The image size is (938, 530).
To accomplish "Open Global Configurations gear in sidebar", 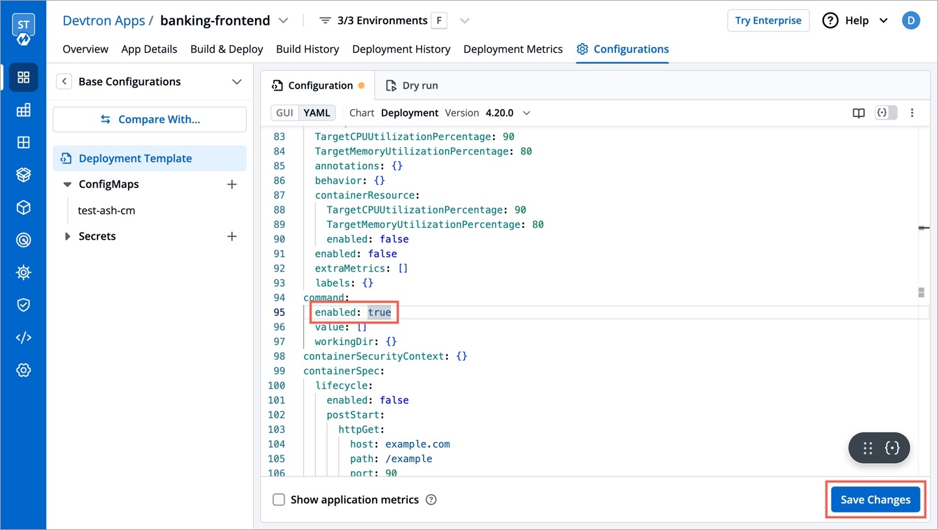I will coord(23,370).
